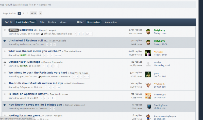Open Vykranth's avatar image

coord(148,85)
